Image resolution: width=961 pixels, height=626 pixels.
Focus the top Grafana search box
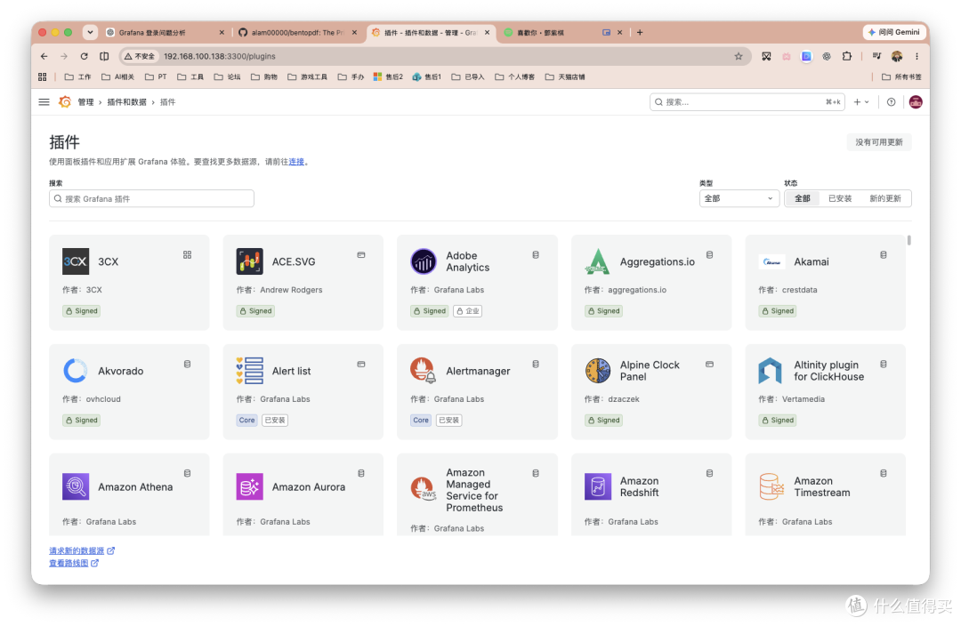click(x=747, y=102)
